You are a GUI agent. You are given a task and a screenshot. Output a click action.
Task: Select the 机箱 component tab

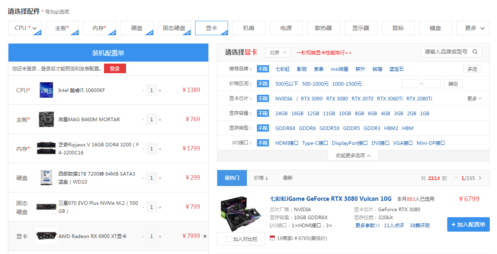point(248,28)
